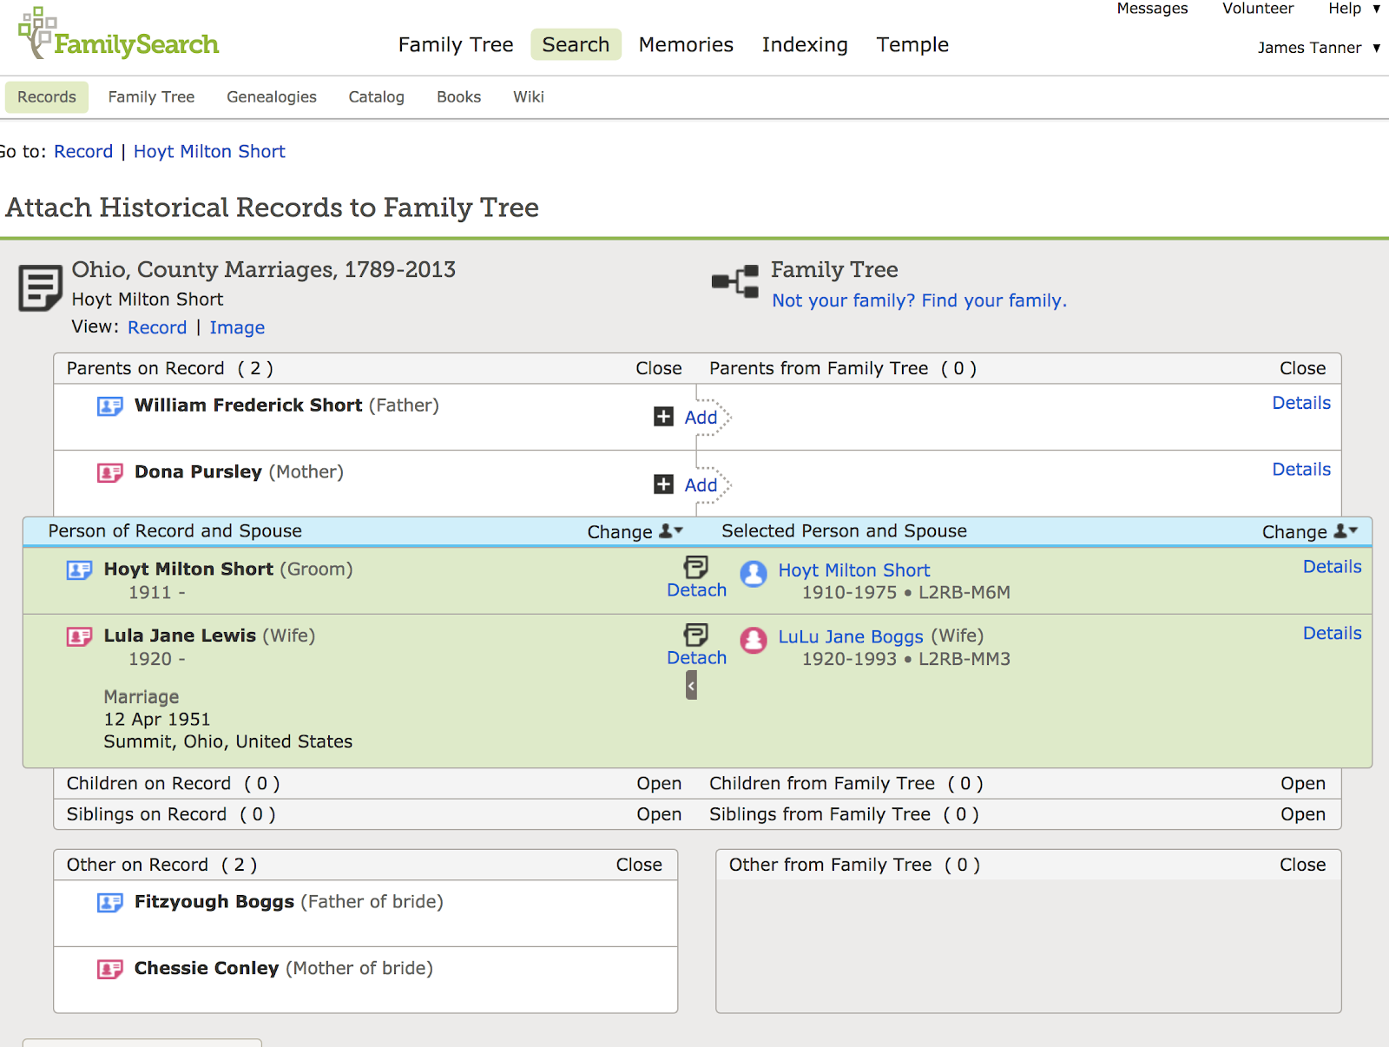Viewport: 1389px width, 1047px height.
Task: View the Record link under Hoyt Milton Short
Action: click(157, 327)
